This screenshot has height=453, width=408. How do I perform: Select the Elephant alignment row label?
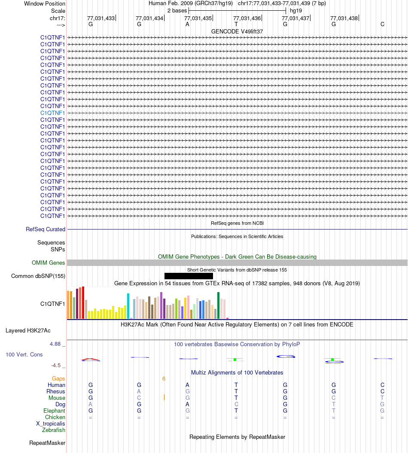pyautogui.click(x=55, y=411)
